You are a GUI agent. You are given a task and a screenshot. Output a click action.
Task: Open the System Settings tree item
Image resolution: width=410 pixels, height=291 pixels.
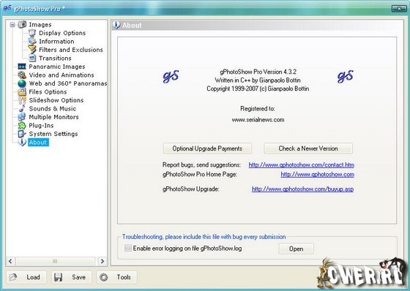pos(53,134)
